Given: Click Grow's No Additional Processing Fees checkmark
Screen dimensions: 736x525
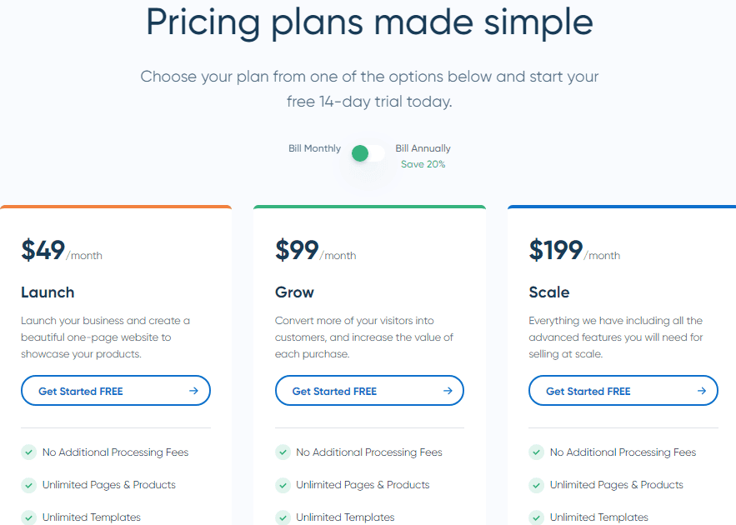Looking at the screenshot, I should pyautogui.click(x=283, y=452).
